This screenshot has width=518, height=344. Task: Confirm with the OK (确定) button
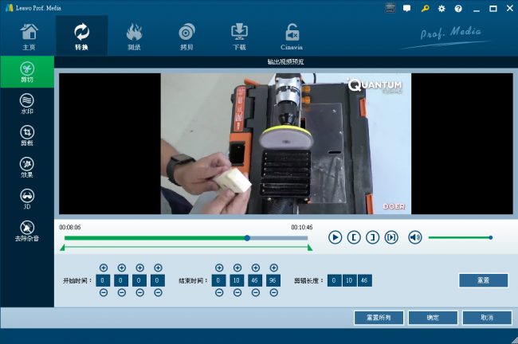click(433, 318)
